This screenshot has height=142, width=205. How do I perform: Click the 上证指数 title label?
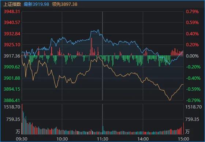point(12,4)
